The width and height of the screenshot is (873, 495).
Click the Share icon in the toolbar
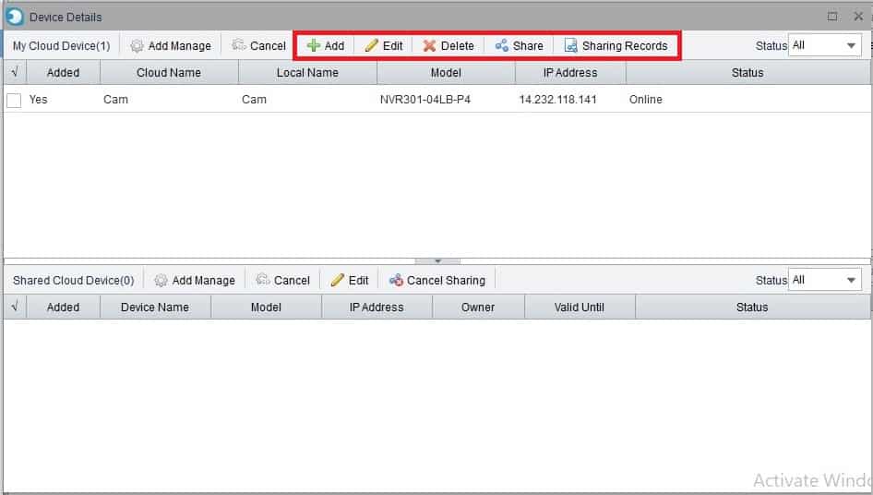coord(502,45)
